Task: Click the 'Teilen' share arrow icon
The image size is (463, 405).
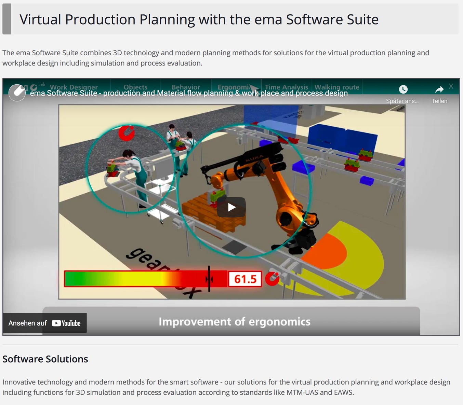Action: (x=439, y=89)
